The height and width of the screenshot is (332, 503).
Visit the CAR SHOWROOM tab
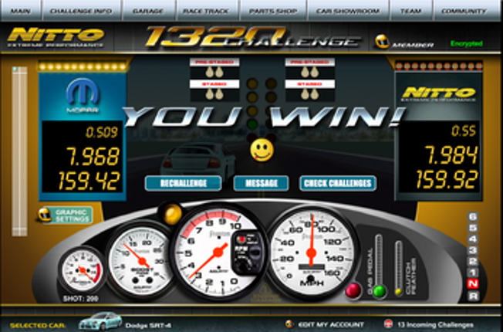coord(348,11)
